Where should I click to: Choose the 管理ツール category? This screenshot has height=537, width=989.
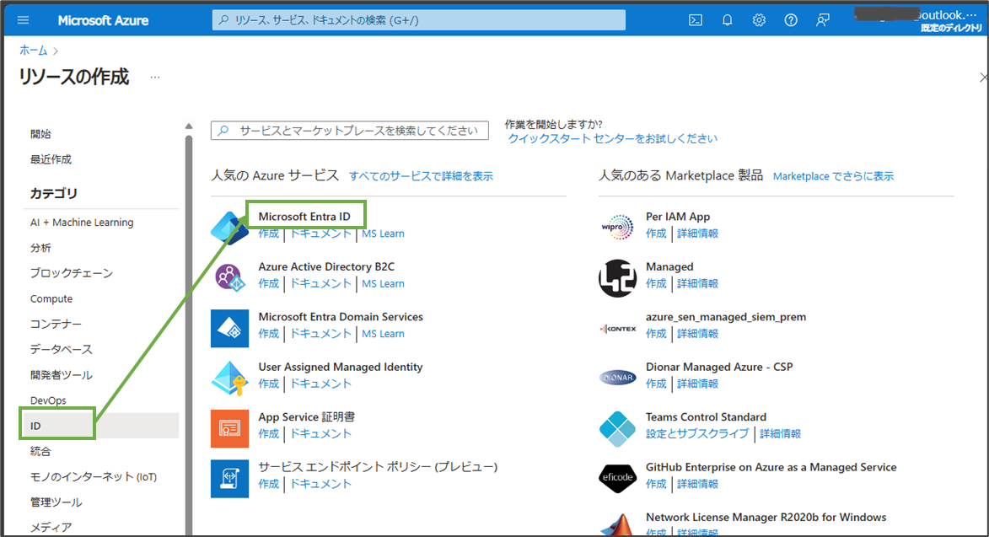click(56, 502)
